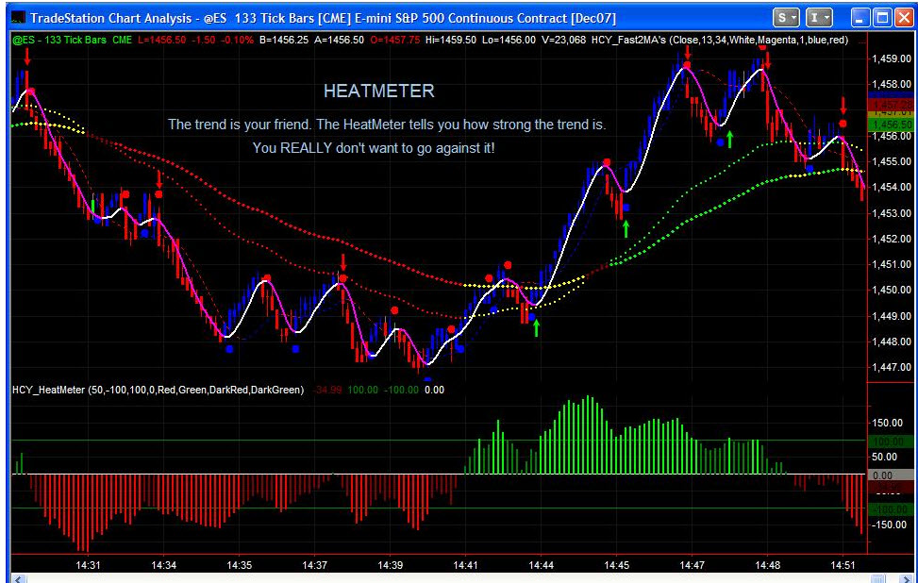This screenshot has height=583, width=918.
Task: Click the 1,459.00 price axis label
Action: [892, 58]
